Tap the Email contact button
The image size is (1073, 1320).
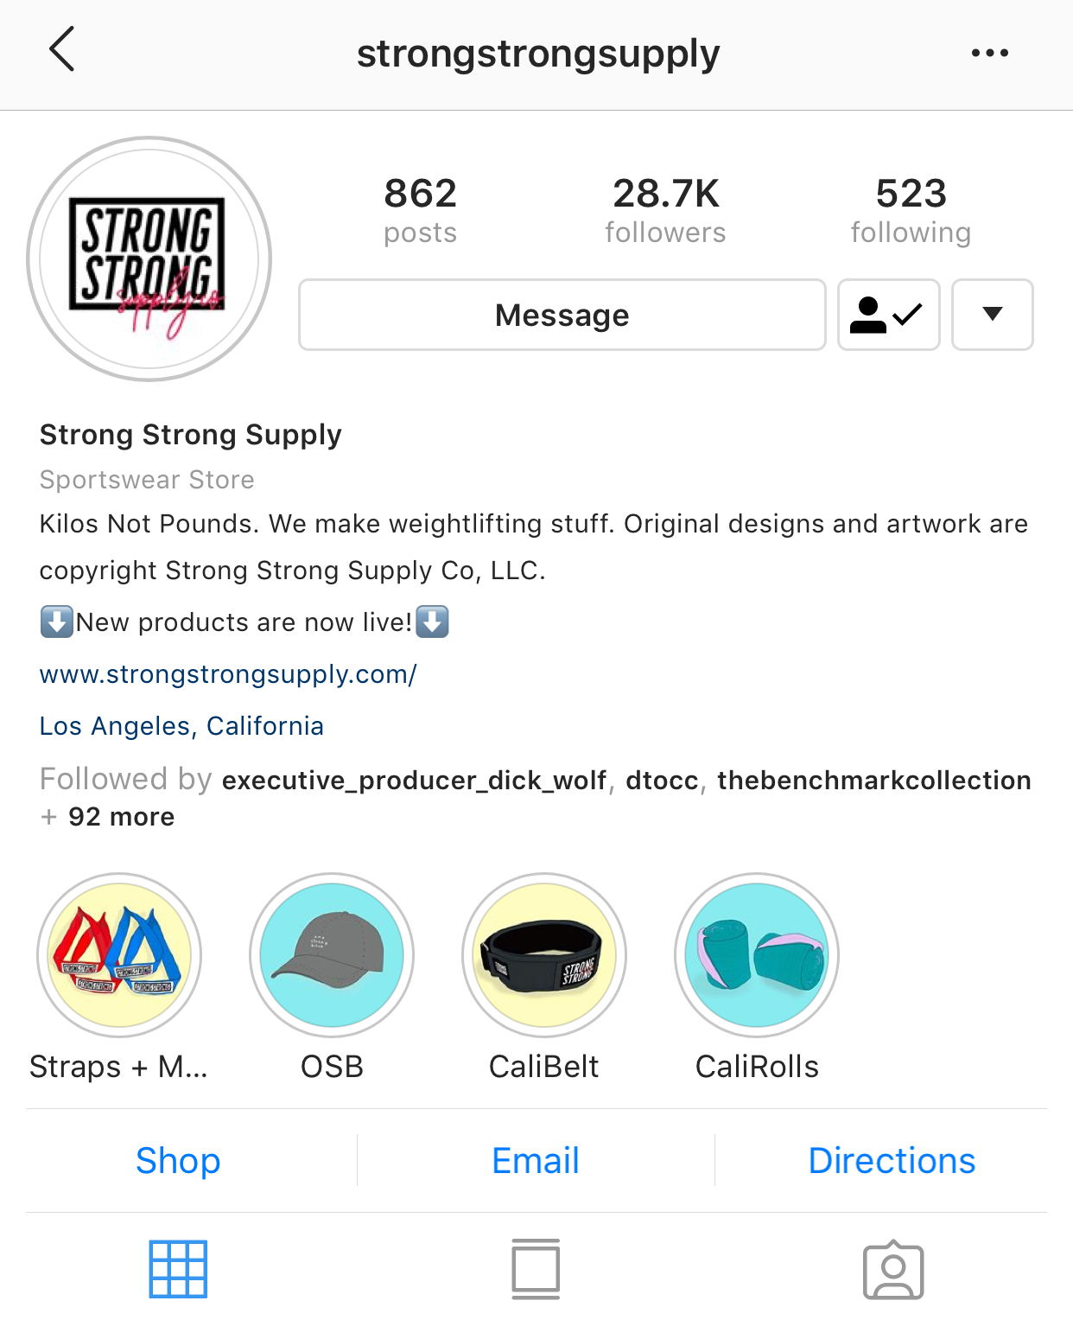(x=536, y=1160)
